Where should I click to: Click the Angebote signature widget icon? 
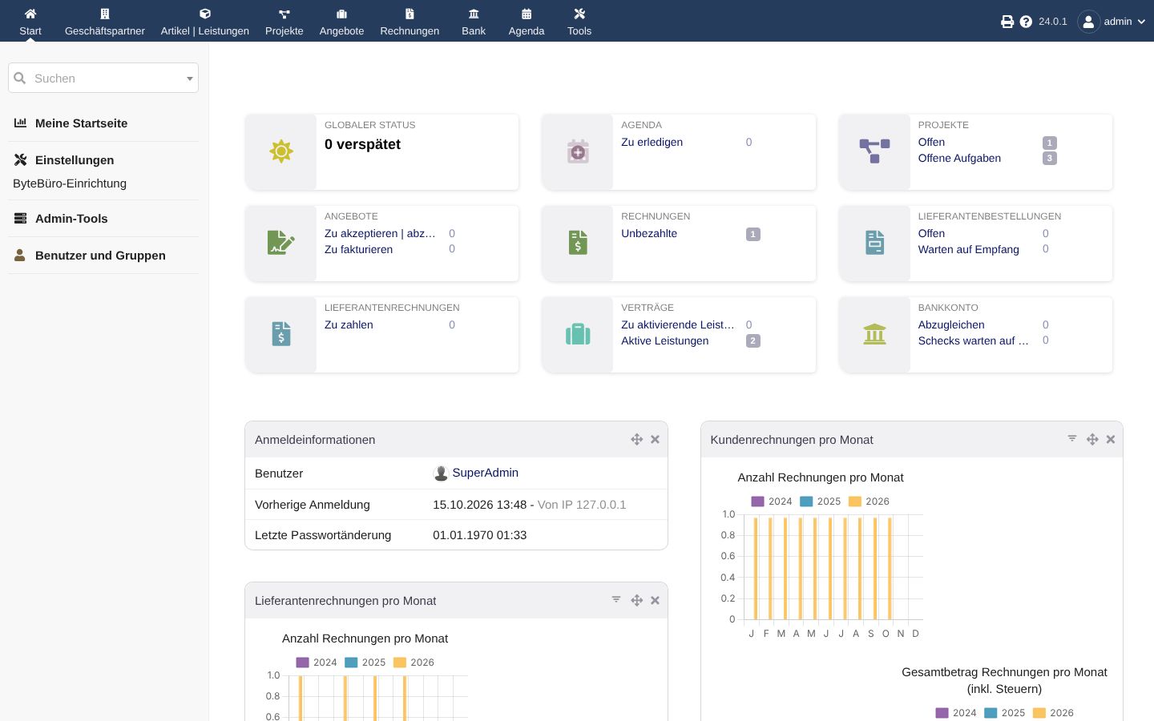click(x=281, y=243)
